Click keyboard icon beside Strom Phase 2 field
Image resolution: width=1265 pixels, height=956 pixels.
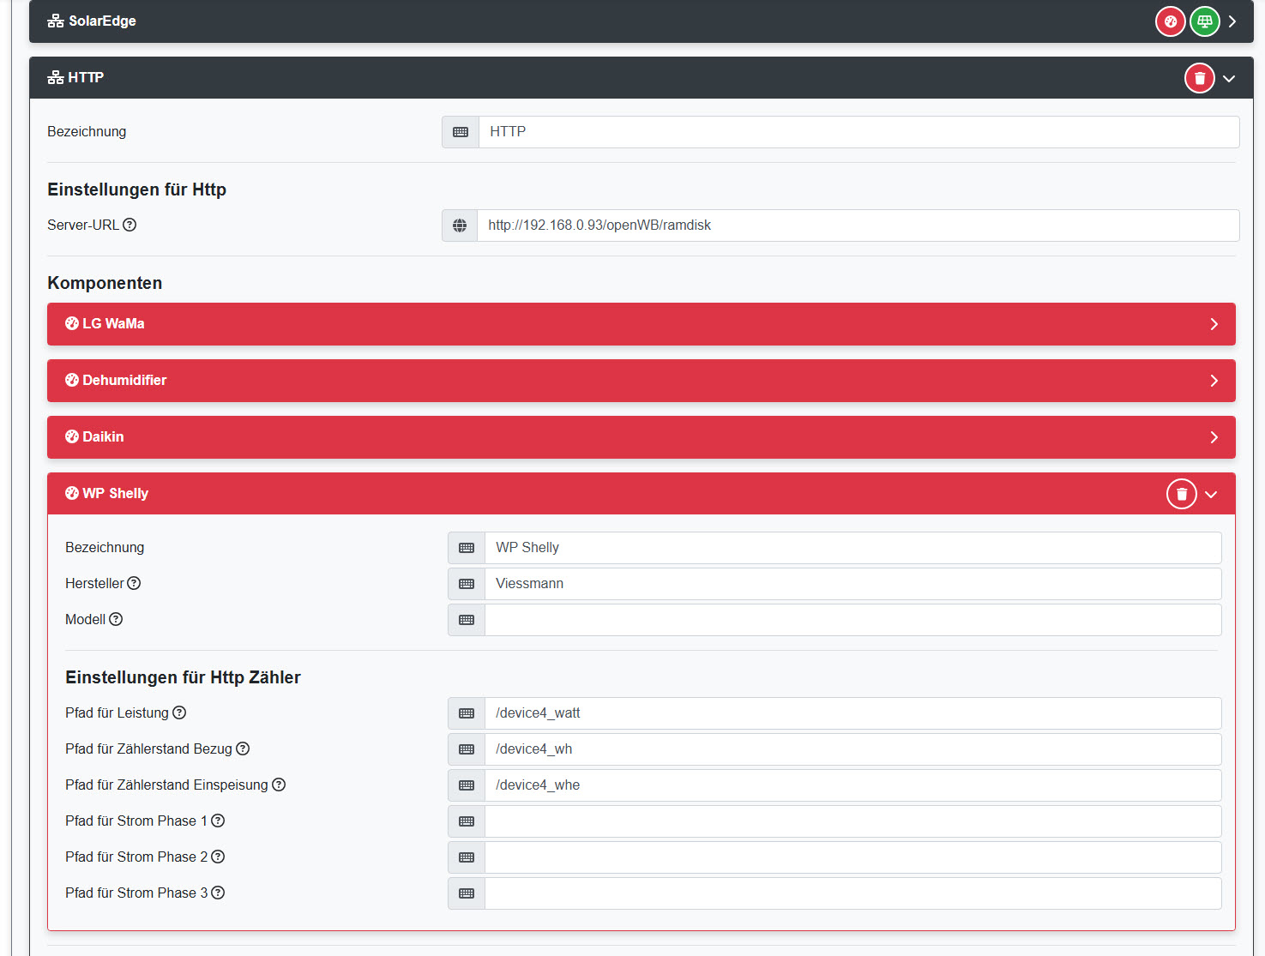coord(467,857)
